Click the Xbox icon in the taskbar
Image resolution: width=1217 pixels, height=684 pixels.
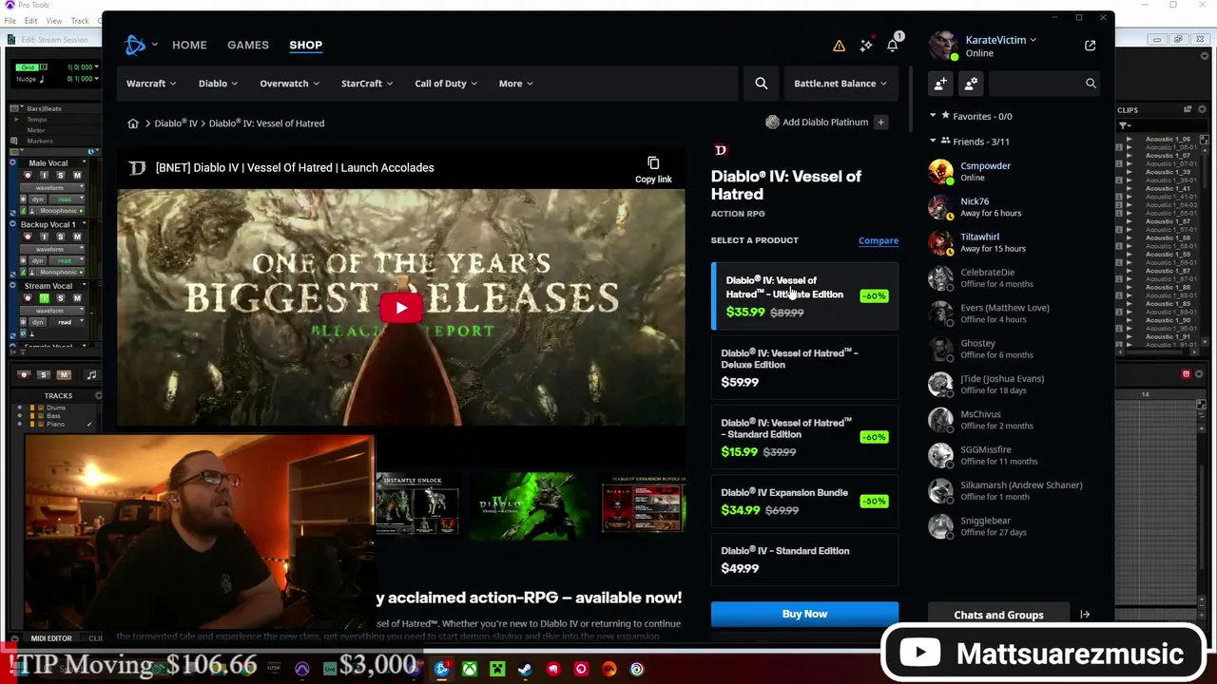(x=470, y=669)
